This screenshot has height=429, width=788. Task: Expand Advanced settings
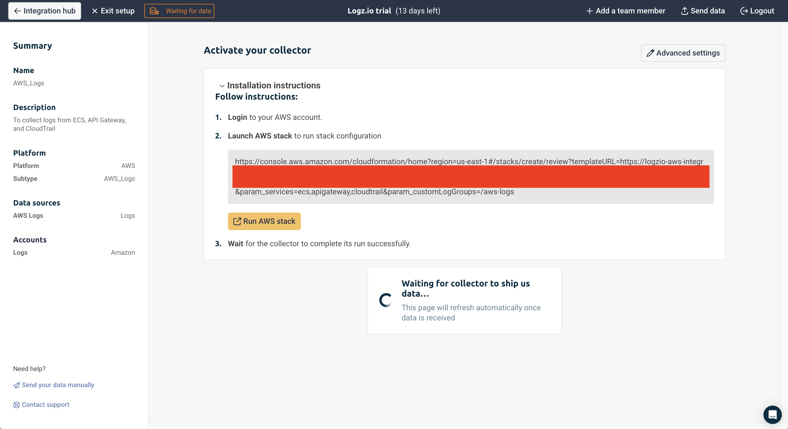[x=683, y=53]
